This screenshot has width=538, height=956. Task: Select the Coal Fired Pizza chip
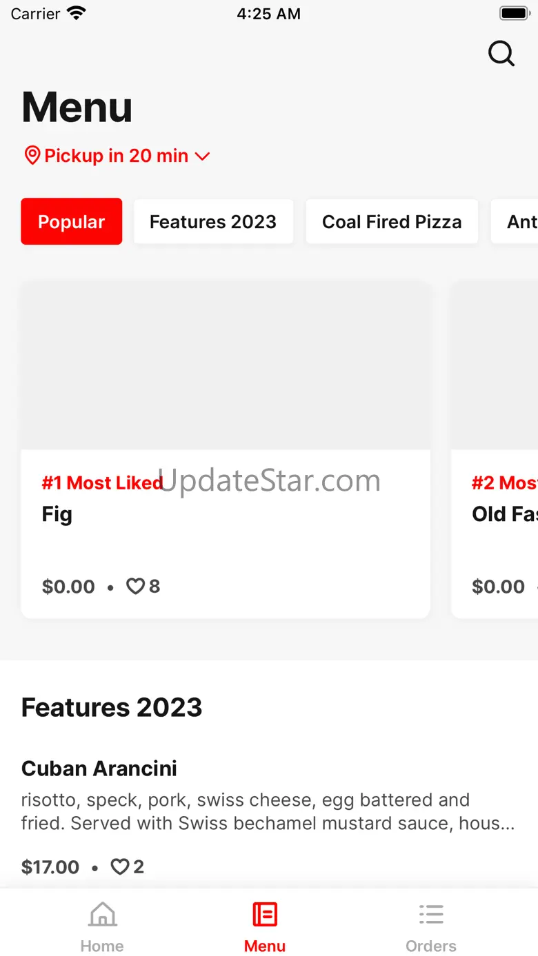[392, 221]
